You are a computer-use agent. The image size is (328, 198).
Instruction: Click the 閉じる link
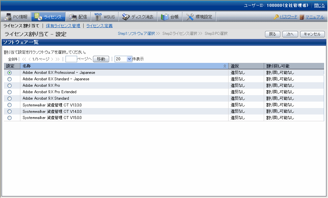(x=319, y=5)
